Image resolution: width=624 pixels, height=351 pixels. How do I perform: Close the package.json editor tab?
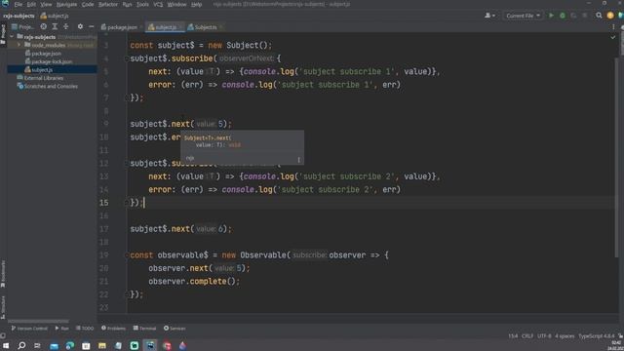click(140, 27)
